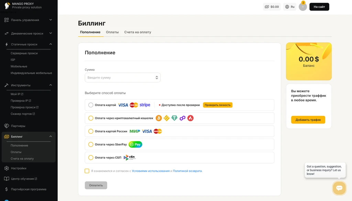
Task: Open the 'Условиями использования' link
Action: pyautogui.click(x=151, y=171)
